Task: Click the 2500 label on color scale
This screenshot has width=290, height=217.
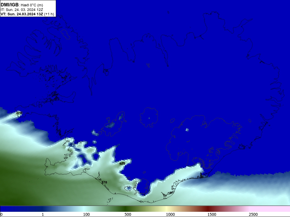Action: pyautogui.click(x=253, y=214)
